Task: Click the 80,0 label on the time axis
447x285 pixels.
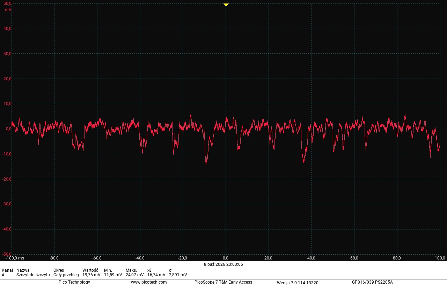Action: [397, 258]
